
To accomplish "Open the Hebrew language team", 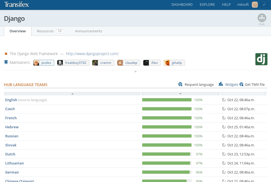I will tap(12, 127).
